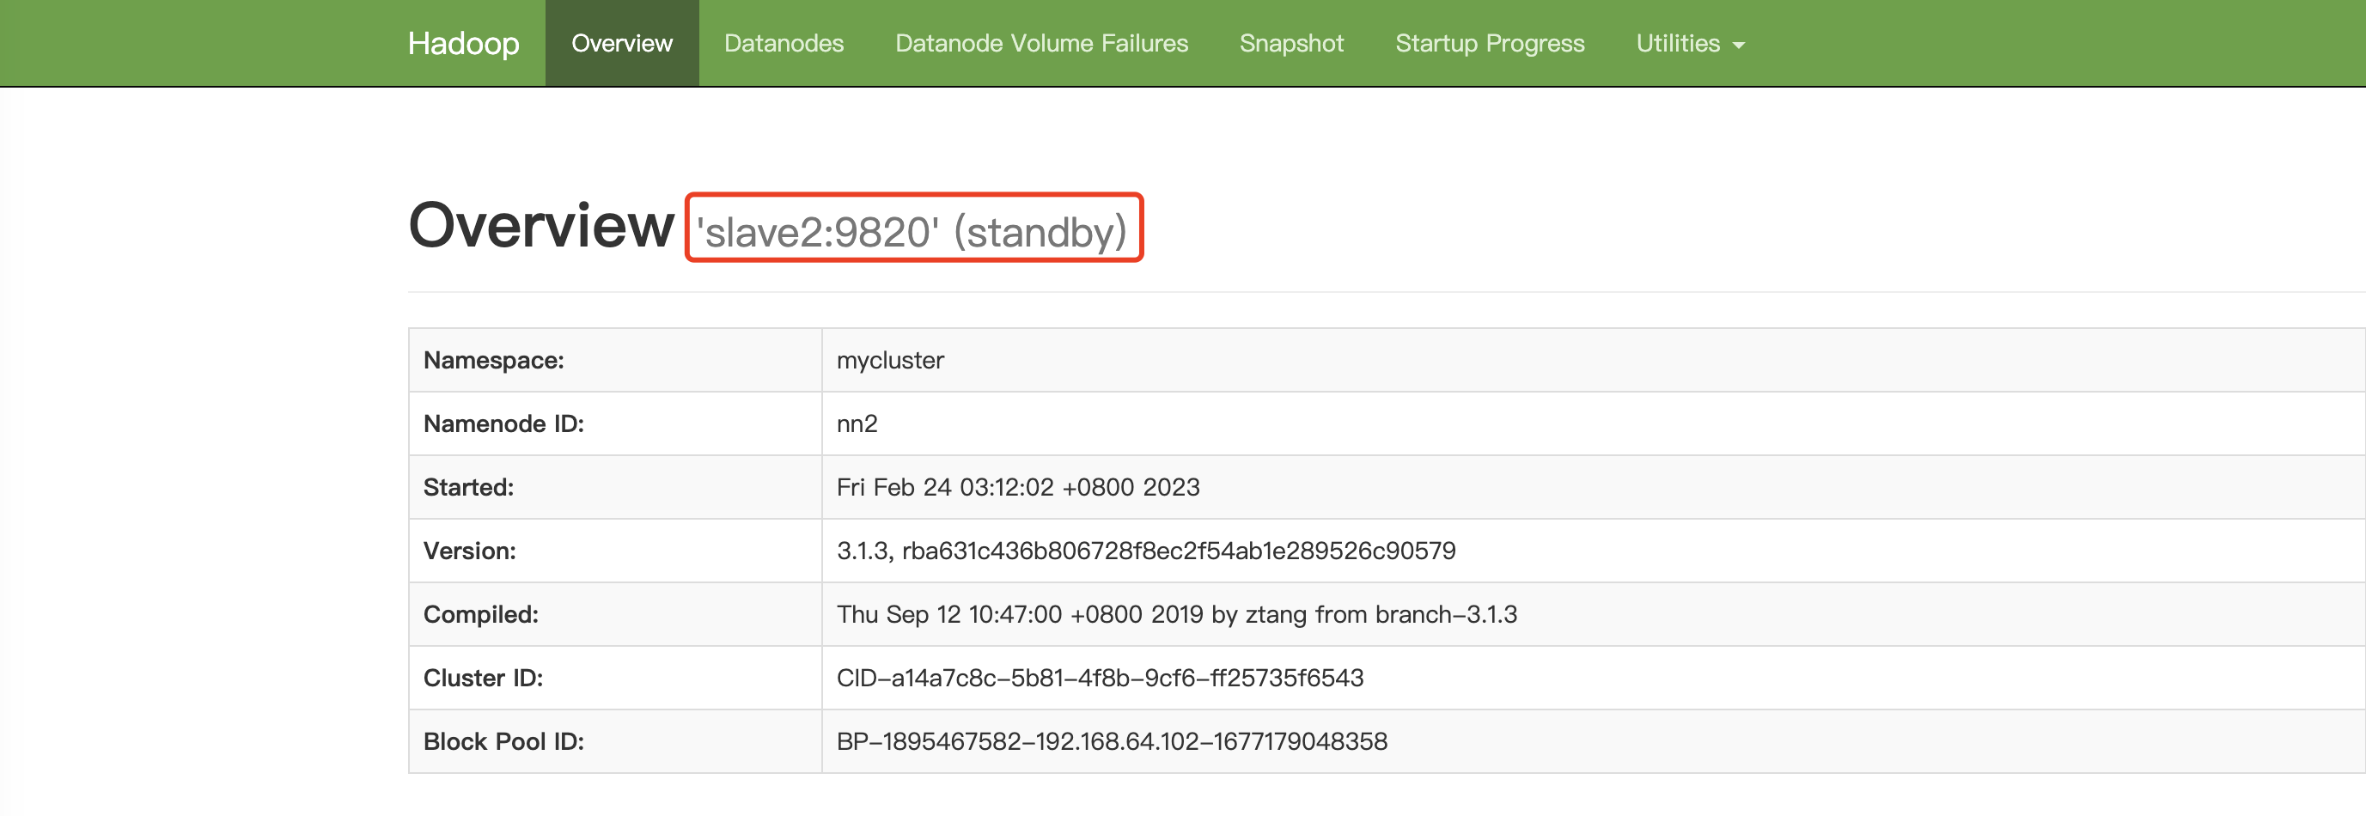The width and height of the screenshot is (2366, 816).
Task: Go to the Snapshot tab
Action: coord(1290,43)
